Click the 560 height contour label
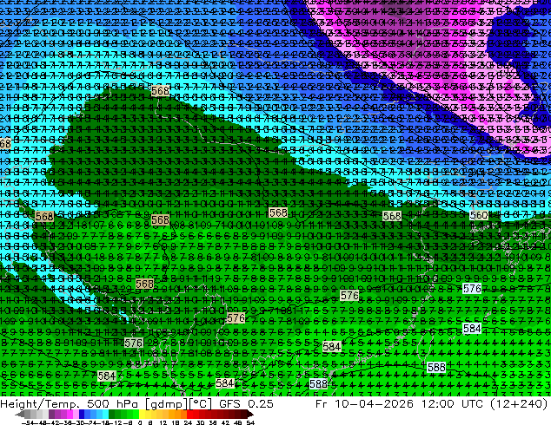 (x=478, y=215)
